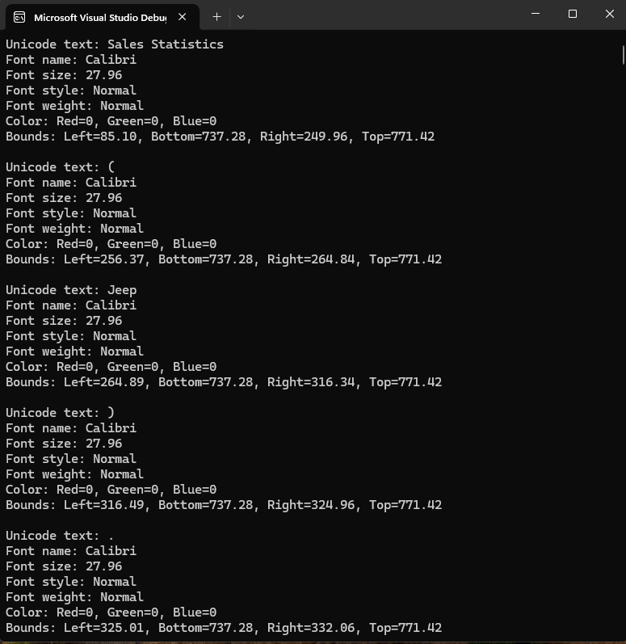Screen dimensions: 626x644
Task: Open a new terminal tab with plus
Action: (x=216, y=16)
